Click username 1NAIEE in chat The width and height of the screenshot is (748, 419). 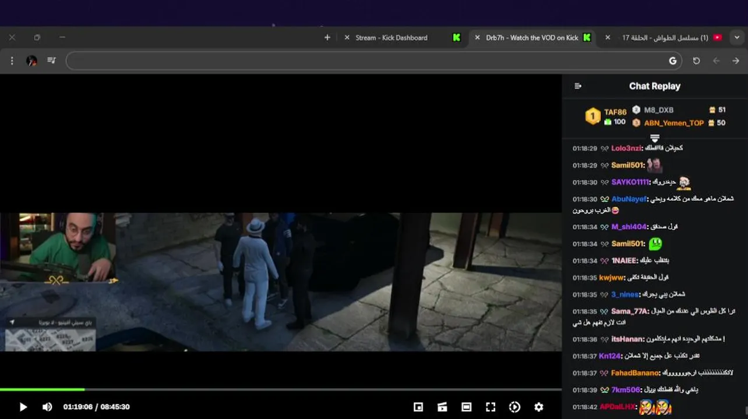(x=624, y=261)
